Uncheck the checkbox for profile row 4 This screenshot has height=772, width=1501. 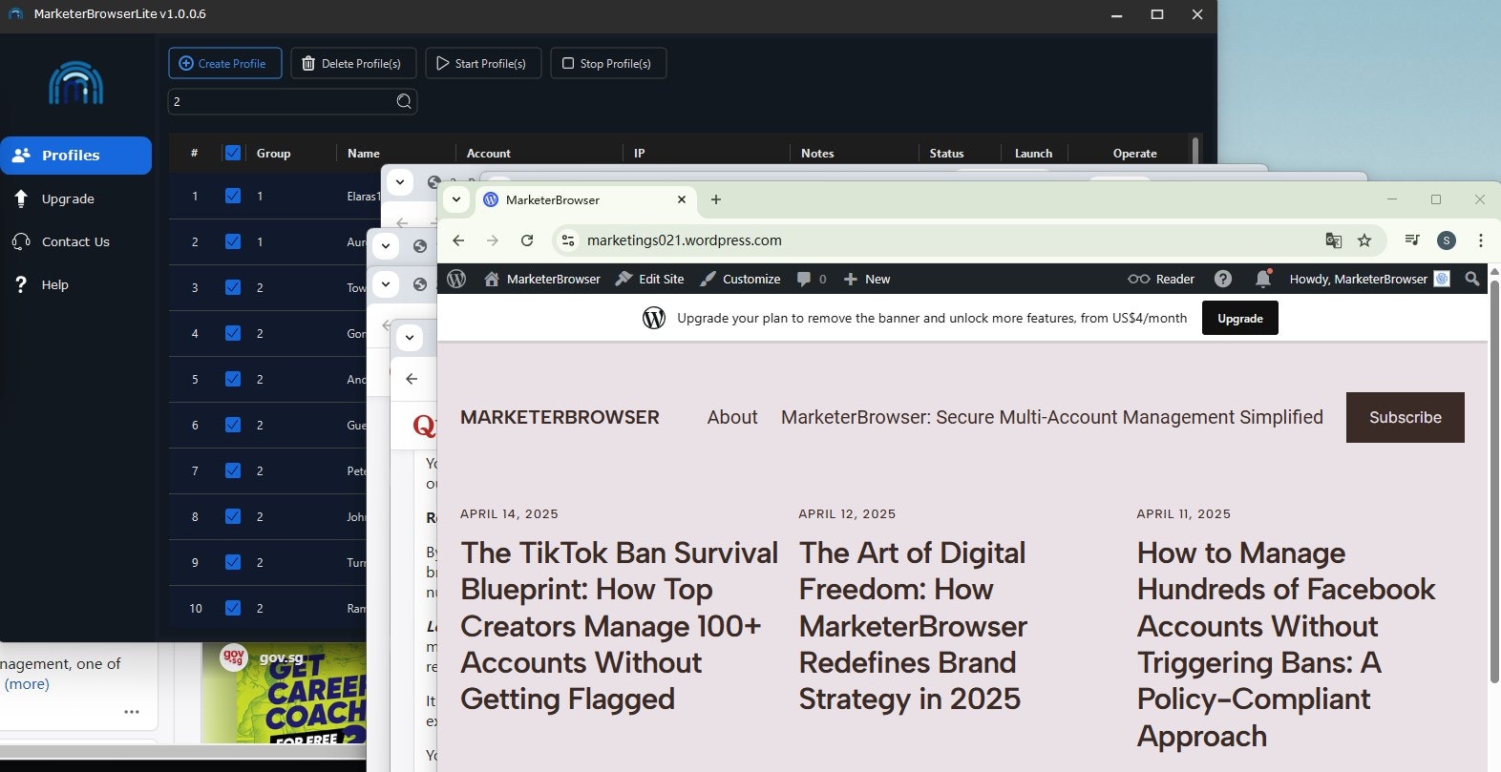coord(232,333)
